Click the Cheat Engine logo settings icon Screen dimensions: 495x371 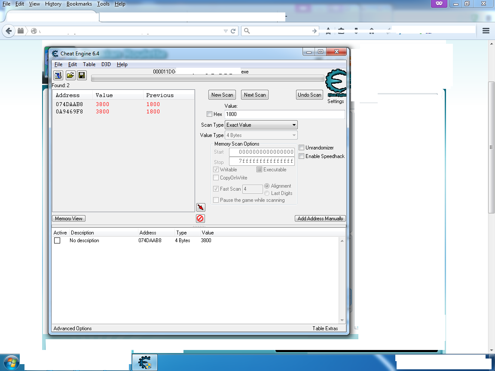tap(336, 84)
